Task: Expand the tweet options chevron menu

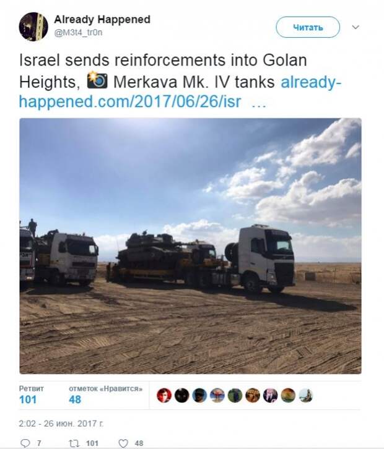Action: [356, 27]
